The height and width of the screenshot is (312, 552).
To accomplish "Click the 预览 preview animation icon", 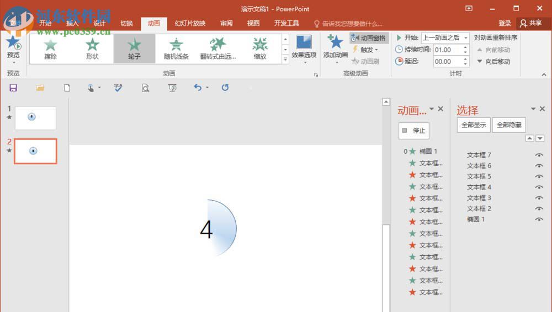I will point(13,44).
